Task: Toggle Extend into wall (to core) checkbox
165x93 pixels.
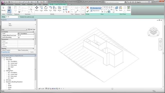Action: (19, 17)
